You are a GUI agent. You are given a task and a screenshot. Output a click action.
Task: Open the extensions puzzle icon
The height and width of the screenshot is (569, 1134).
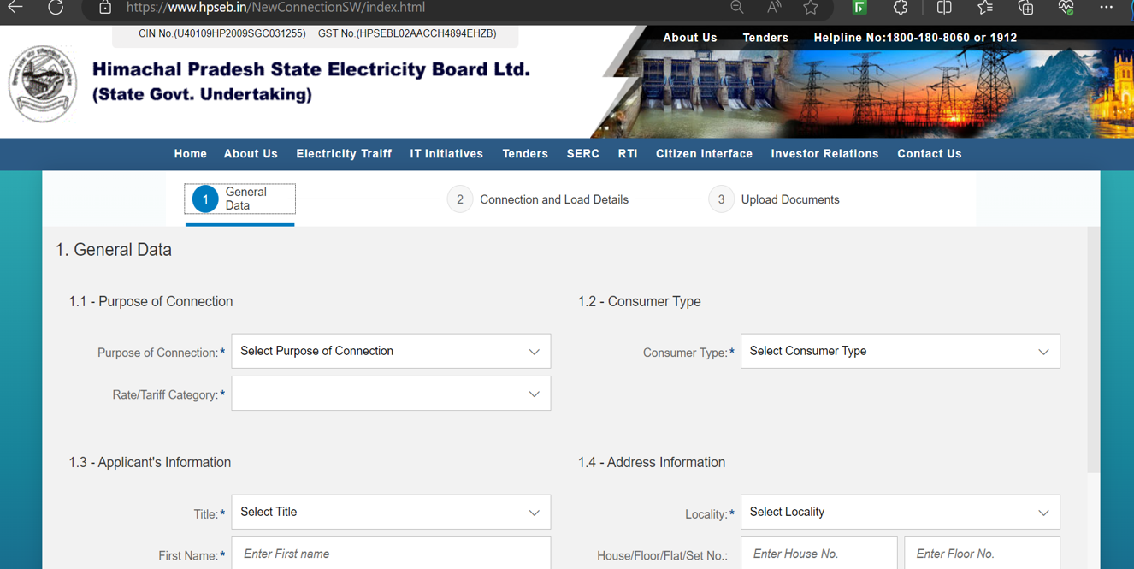click(x=901, y=8)
